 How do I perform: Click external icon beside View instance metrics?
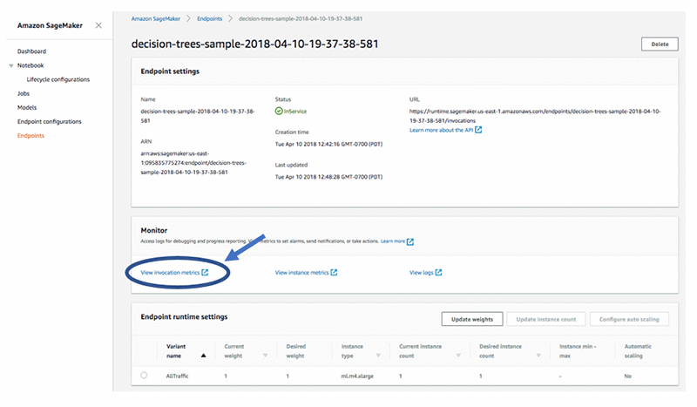(334, 272)
